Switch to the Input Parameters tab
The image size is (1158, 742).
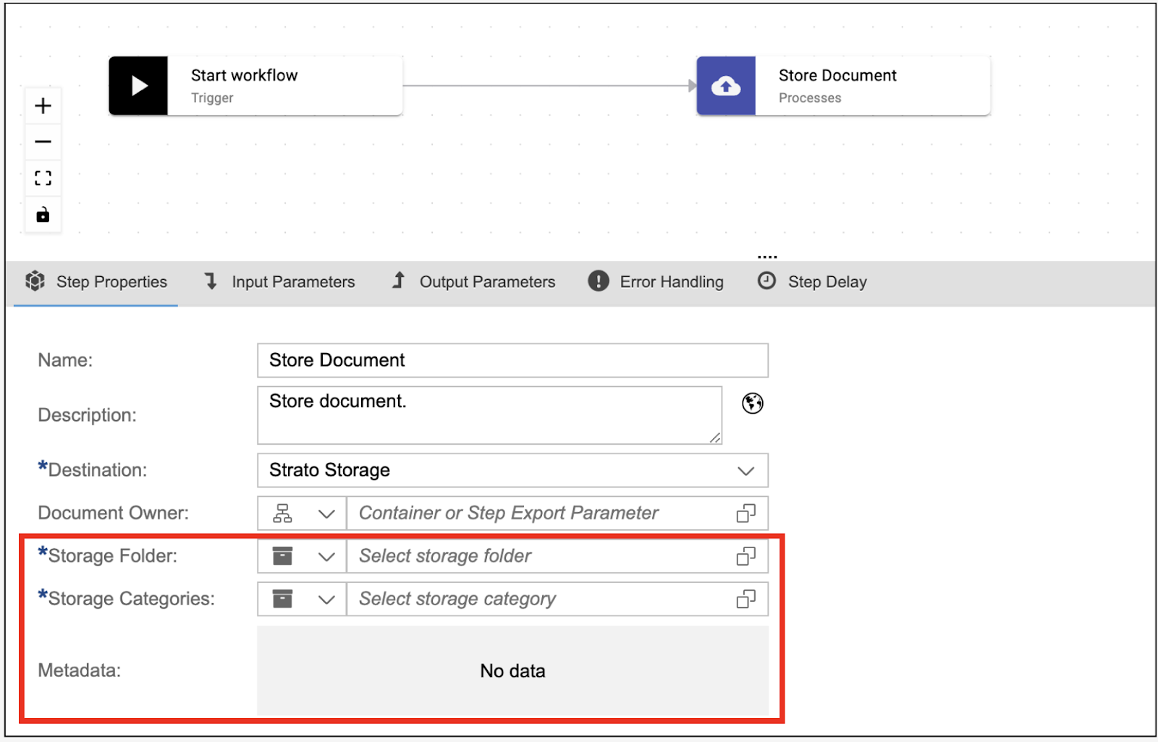279,282
